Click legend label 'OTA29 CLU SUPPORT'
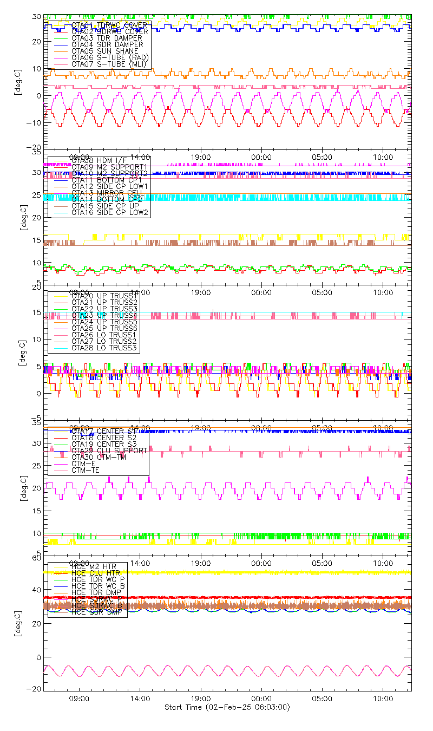The image size is (433, 731). pyautogui.click(x=109, y=451)
